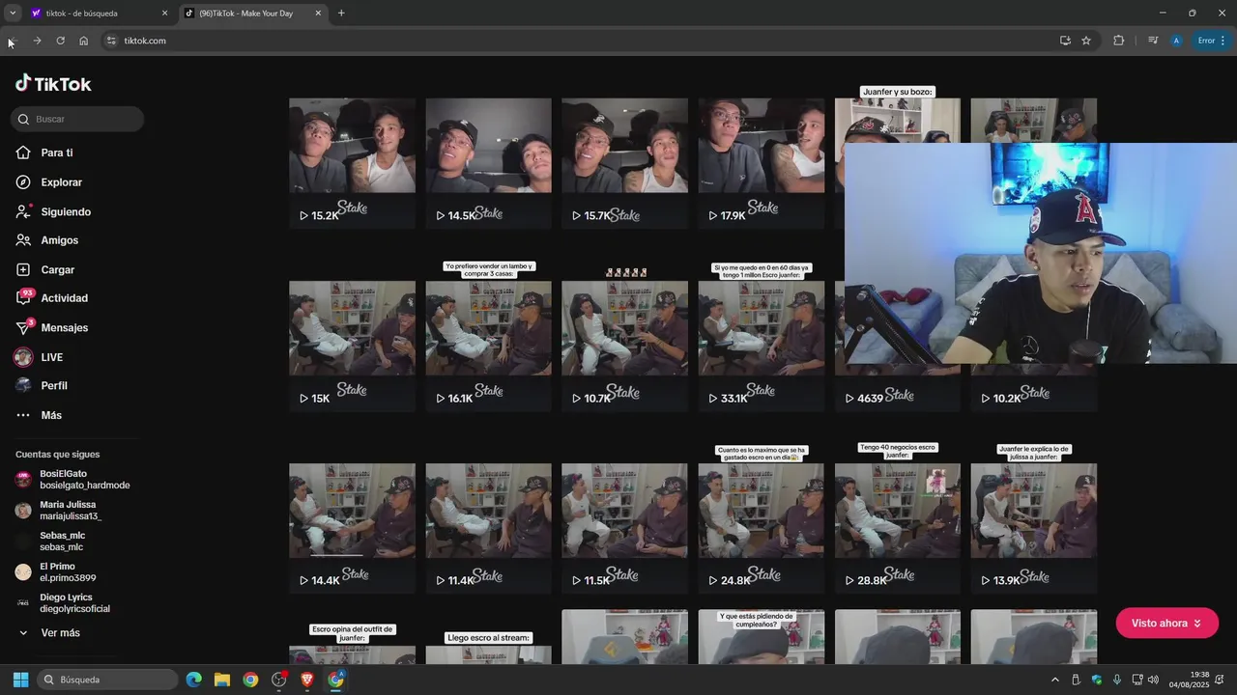Open the Windows Start menu

[20, 680]
